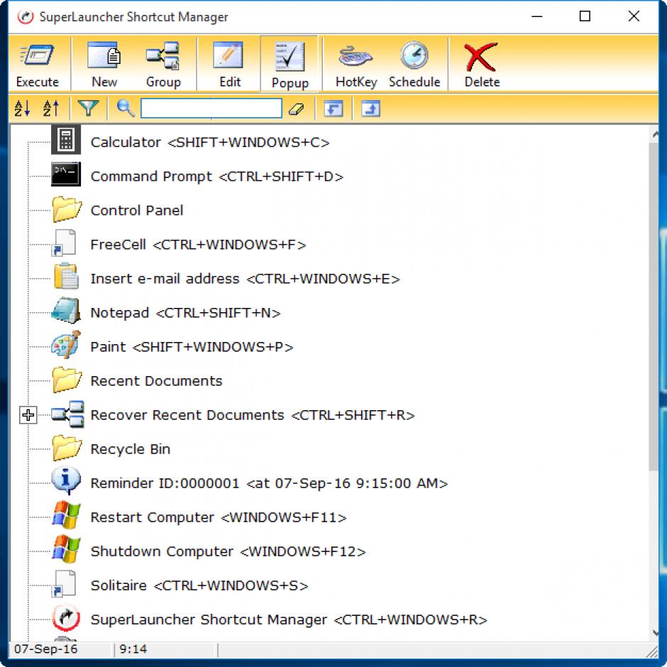Sort shortcuts A to Z ascending
This screenshot has height=667, width=667.
[x=23, y=109]
